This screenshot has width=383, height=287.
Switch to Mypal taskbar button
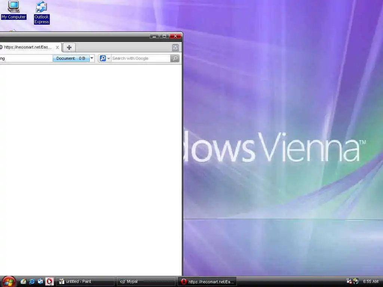click(x=146, y=281)
